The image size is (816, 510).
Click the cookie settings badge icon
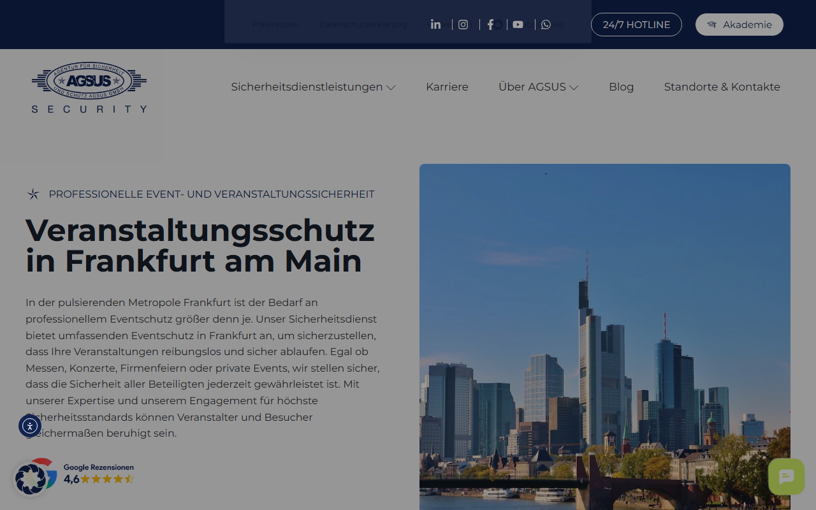tap(31, 479)
